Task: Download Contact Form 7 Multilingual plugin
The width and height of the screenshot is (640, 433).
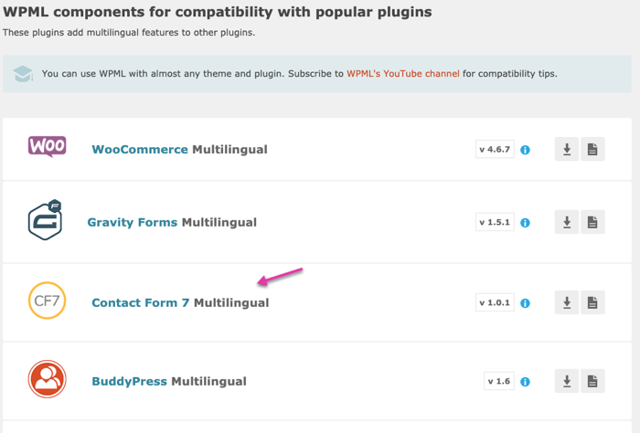Action: (x=567, y=302)
